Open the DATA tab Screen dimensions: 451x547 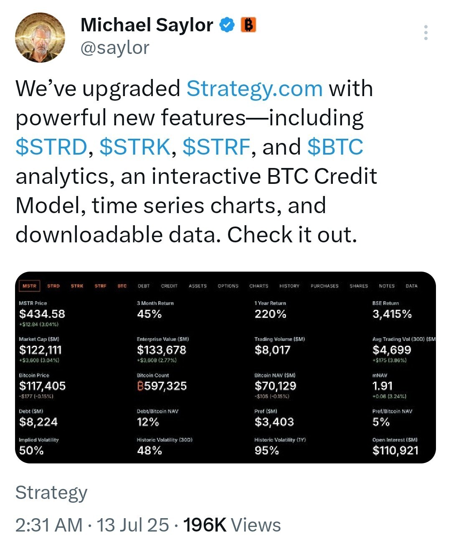[x=411, y=286]
